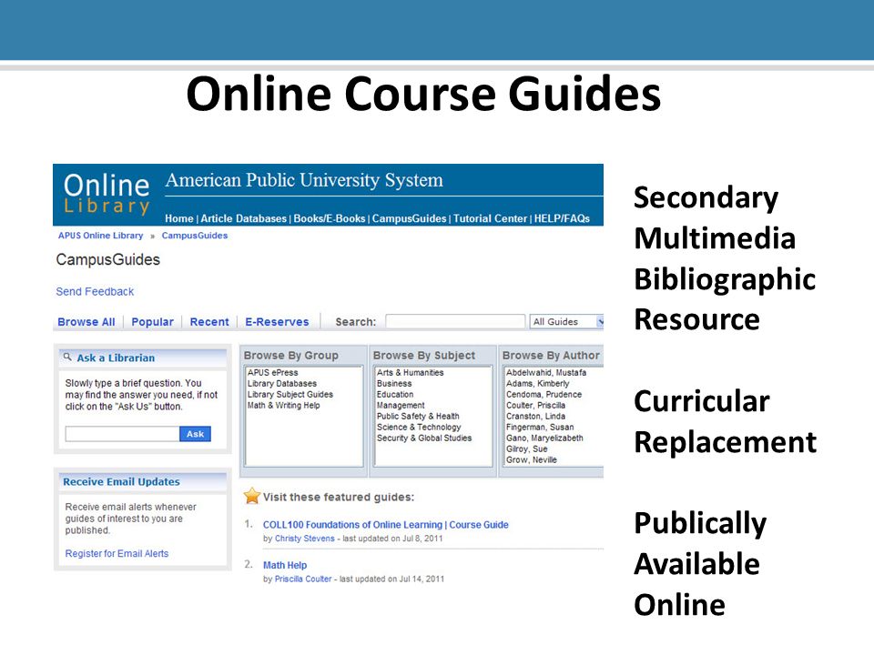Click the Send Feedback link
Screen dimensions: 874x655
point(95,291)
